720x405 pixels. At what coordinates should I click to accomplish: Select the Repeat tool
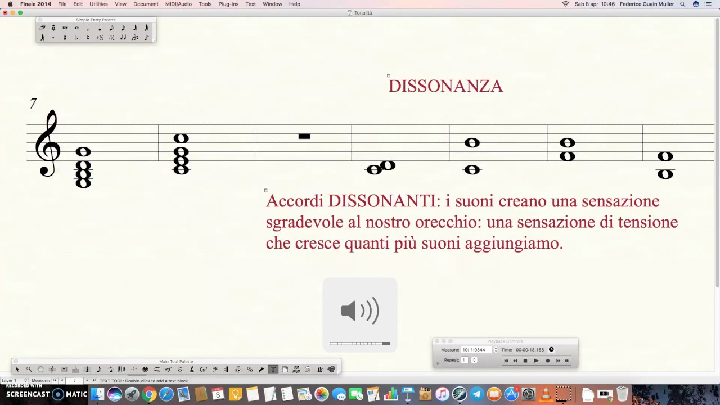[226, 370]
